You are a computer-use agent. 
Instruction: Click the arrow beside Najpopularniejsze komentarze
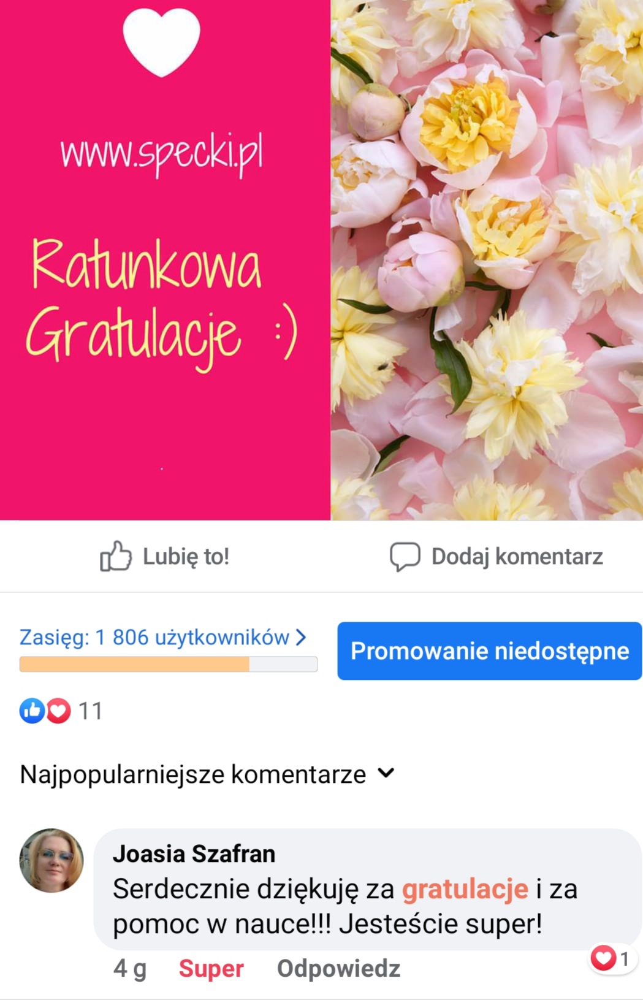point(386,773)
